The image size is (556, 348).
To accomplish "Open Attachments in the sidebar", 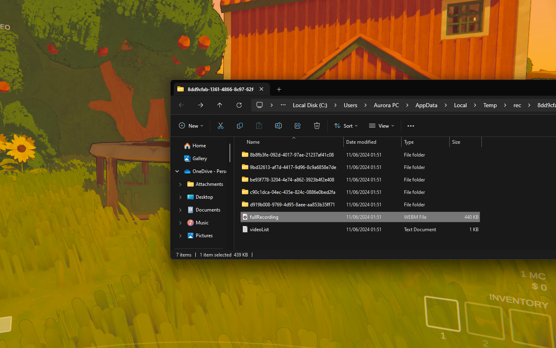I will tap(205, 184).
